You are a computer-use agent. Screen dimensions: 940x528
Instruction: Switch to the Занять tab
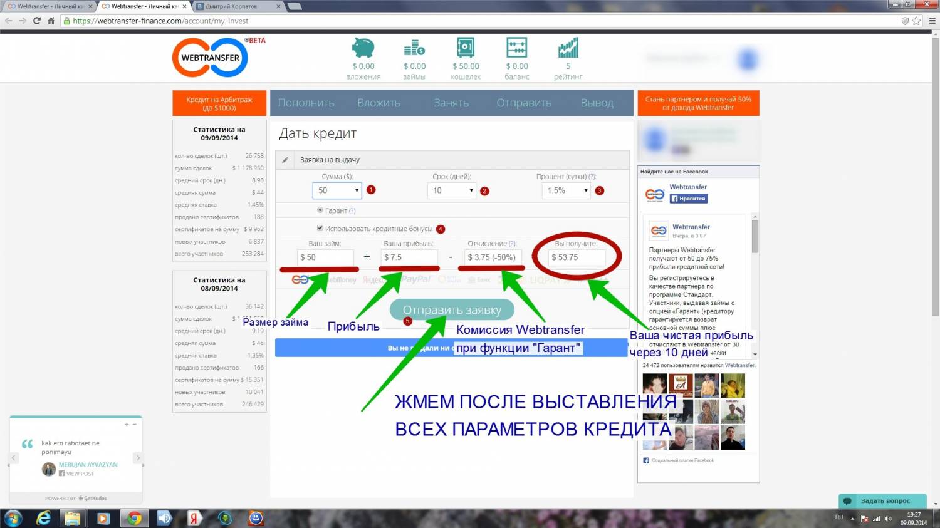coord(451,103)
